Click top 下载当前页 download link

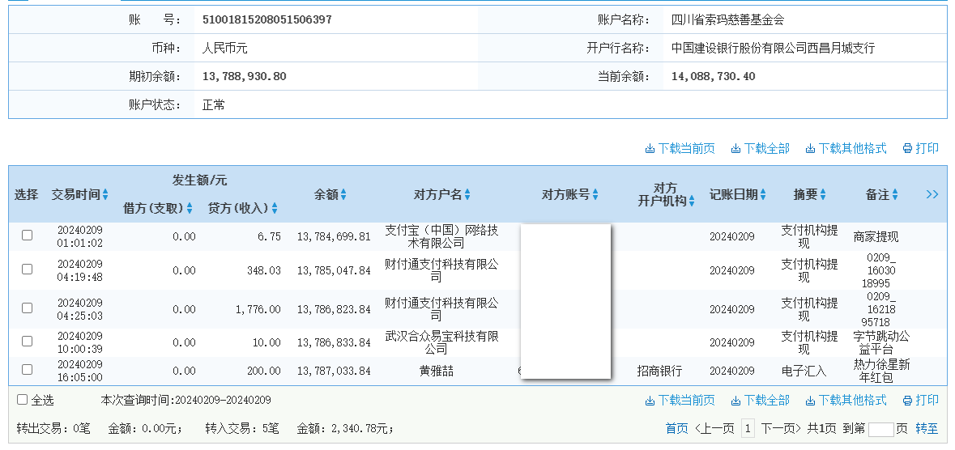tap(680, 149)
